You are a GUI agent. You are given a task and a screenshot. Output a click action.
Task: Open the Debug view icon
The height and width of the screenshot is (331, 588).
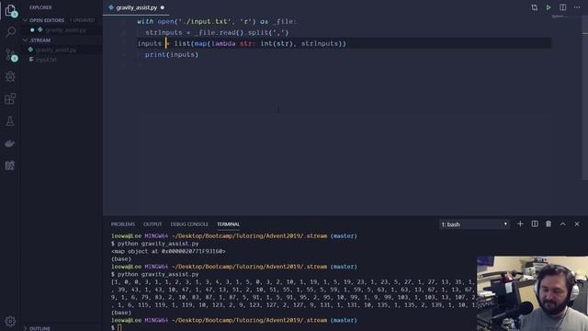[10, 76]
